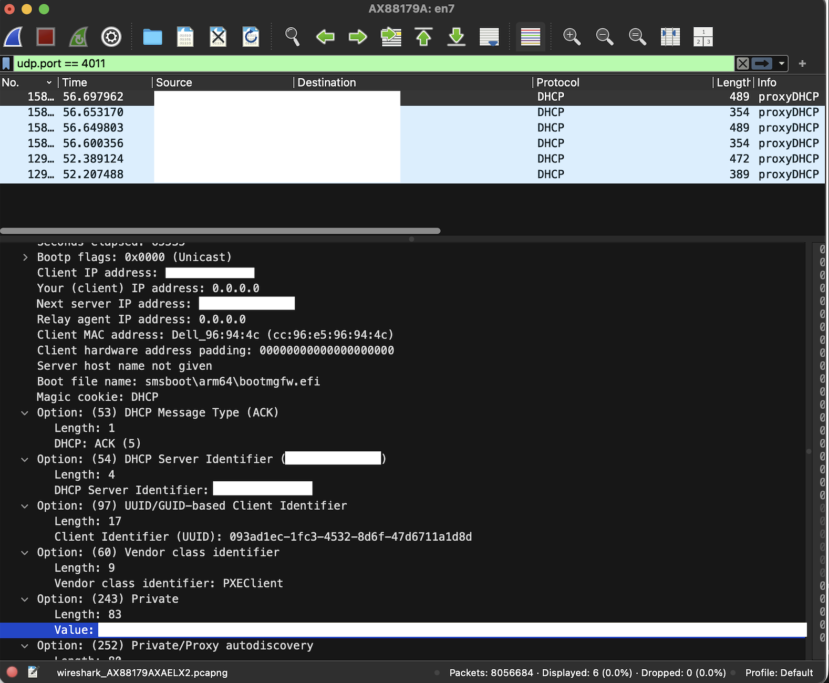Add a filter button with the plus sign
The width and height of the screenshot is (829, 683).
(x=802, y=64)
